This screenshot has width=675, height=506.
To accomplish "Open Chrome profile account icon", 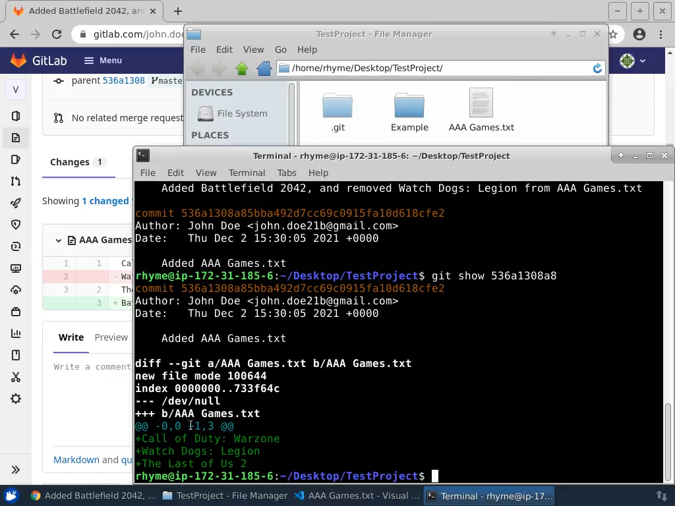I will click(x=639, y=34).
